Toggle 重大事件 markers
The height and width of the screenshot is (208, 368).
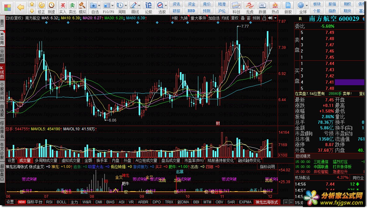tap(198, 18)
